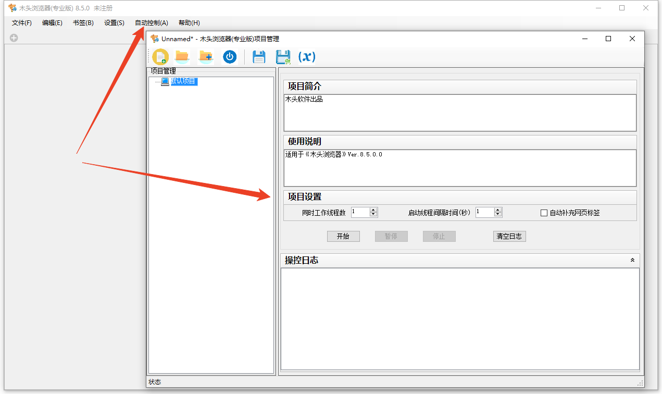Click inside the 项目简介 text box
662x394 pixels.
(x=458, y=112)
